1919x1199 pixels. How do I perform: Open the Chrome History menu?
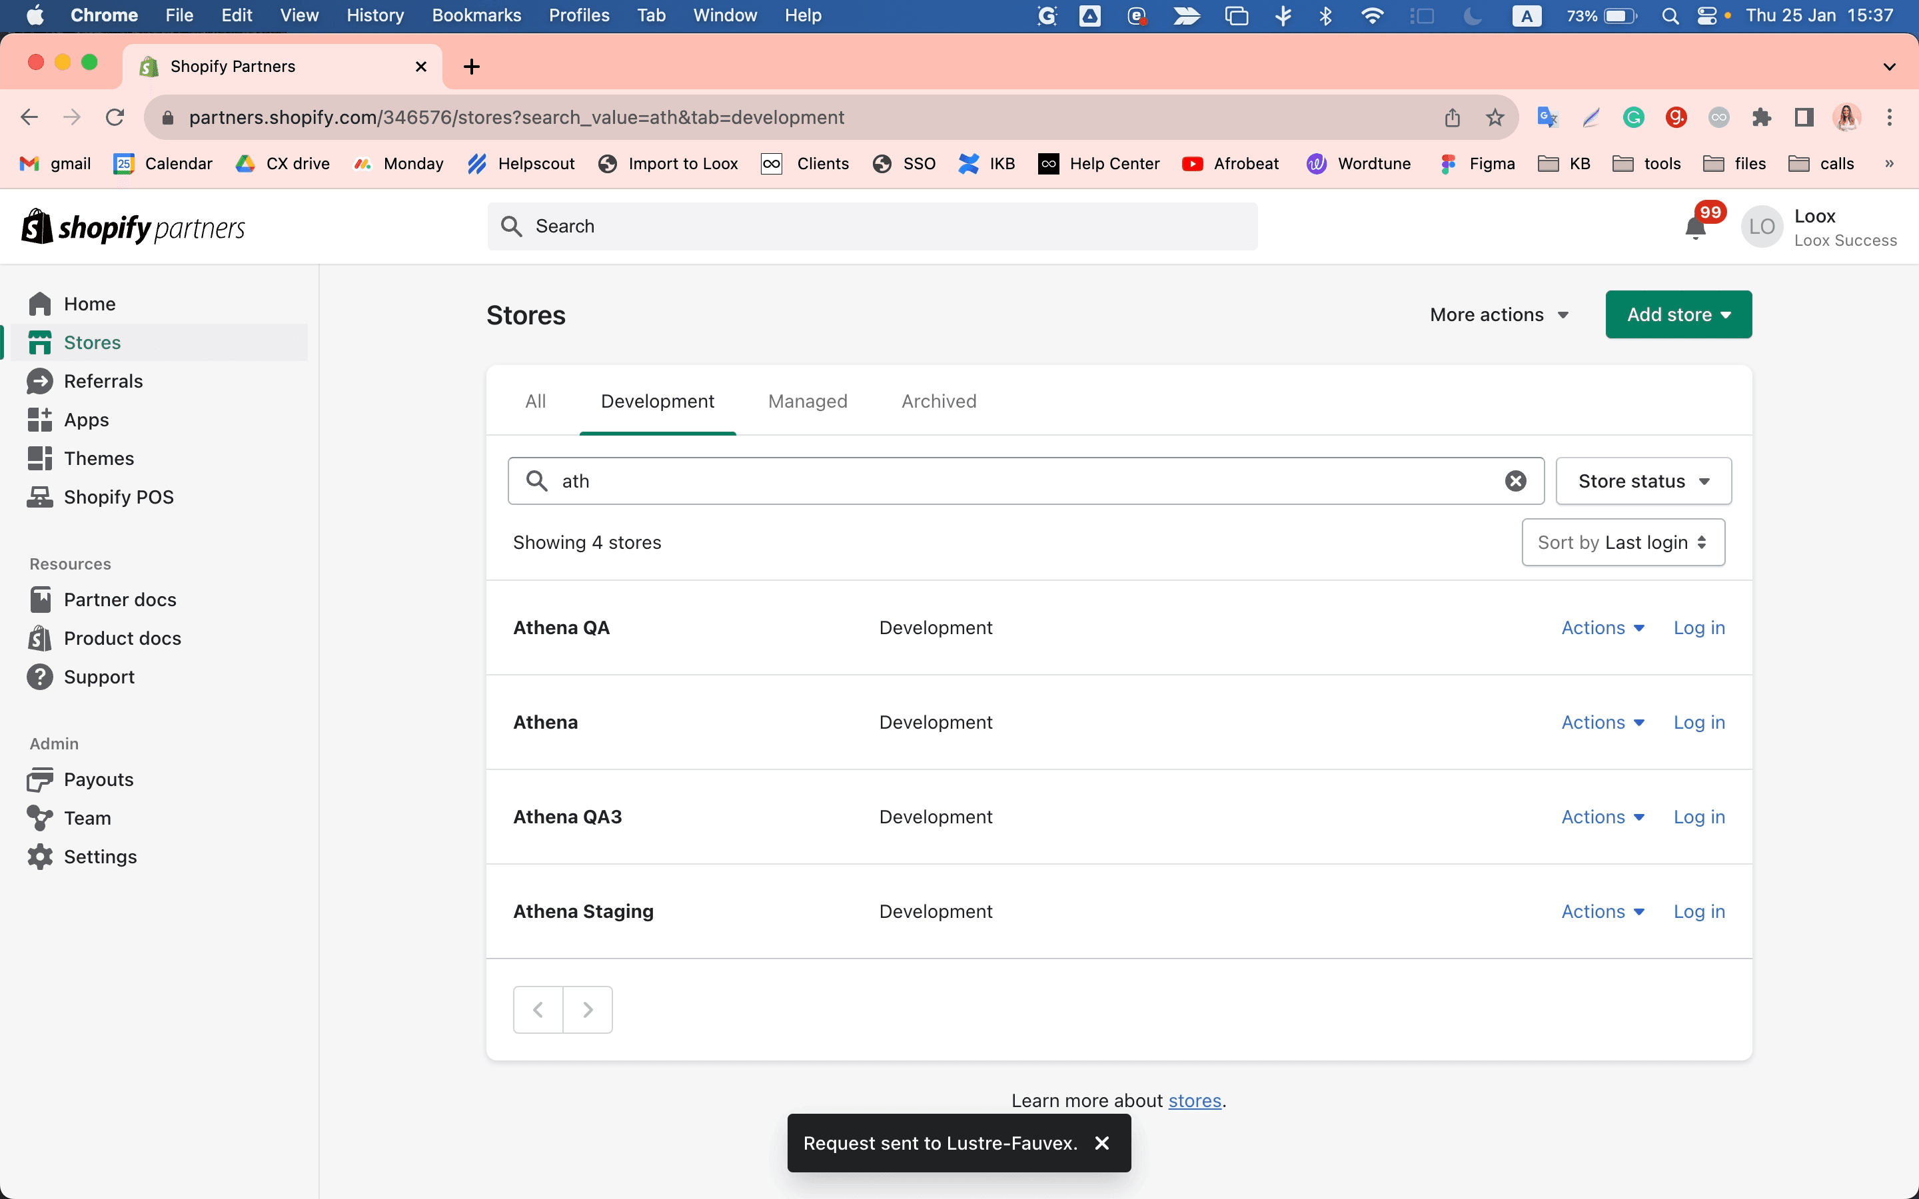pos(375,15)
